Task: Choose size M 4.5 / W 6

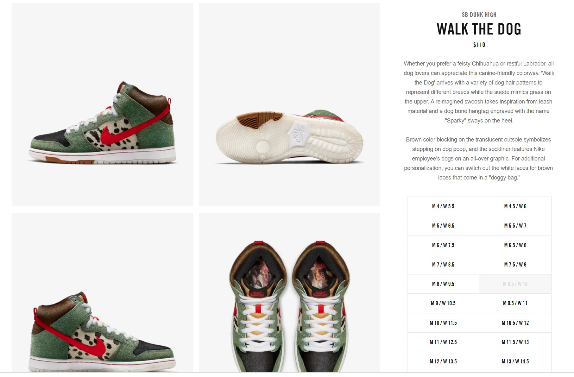Action: tap(515, 206)
